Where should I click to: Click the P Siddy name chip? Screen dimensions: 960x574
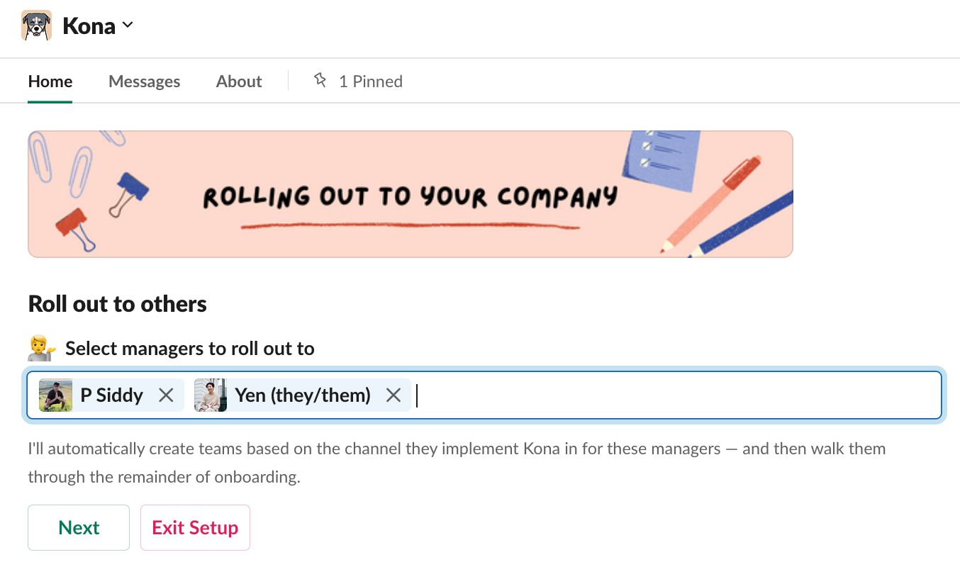point(111,395)
